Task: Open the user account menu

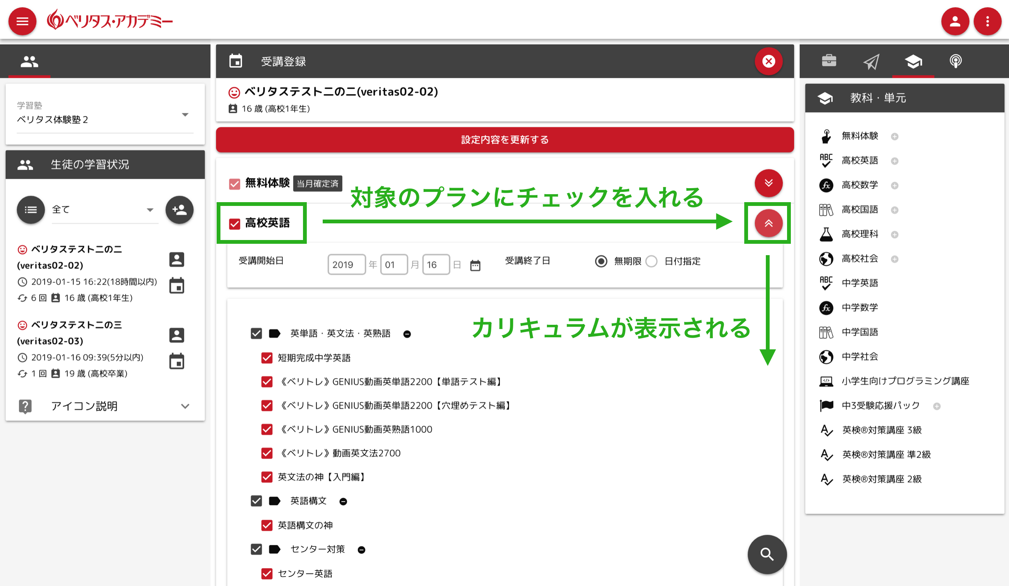Action: [955, 21]
